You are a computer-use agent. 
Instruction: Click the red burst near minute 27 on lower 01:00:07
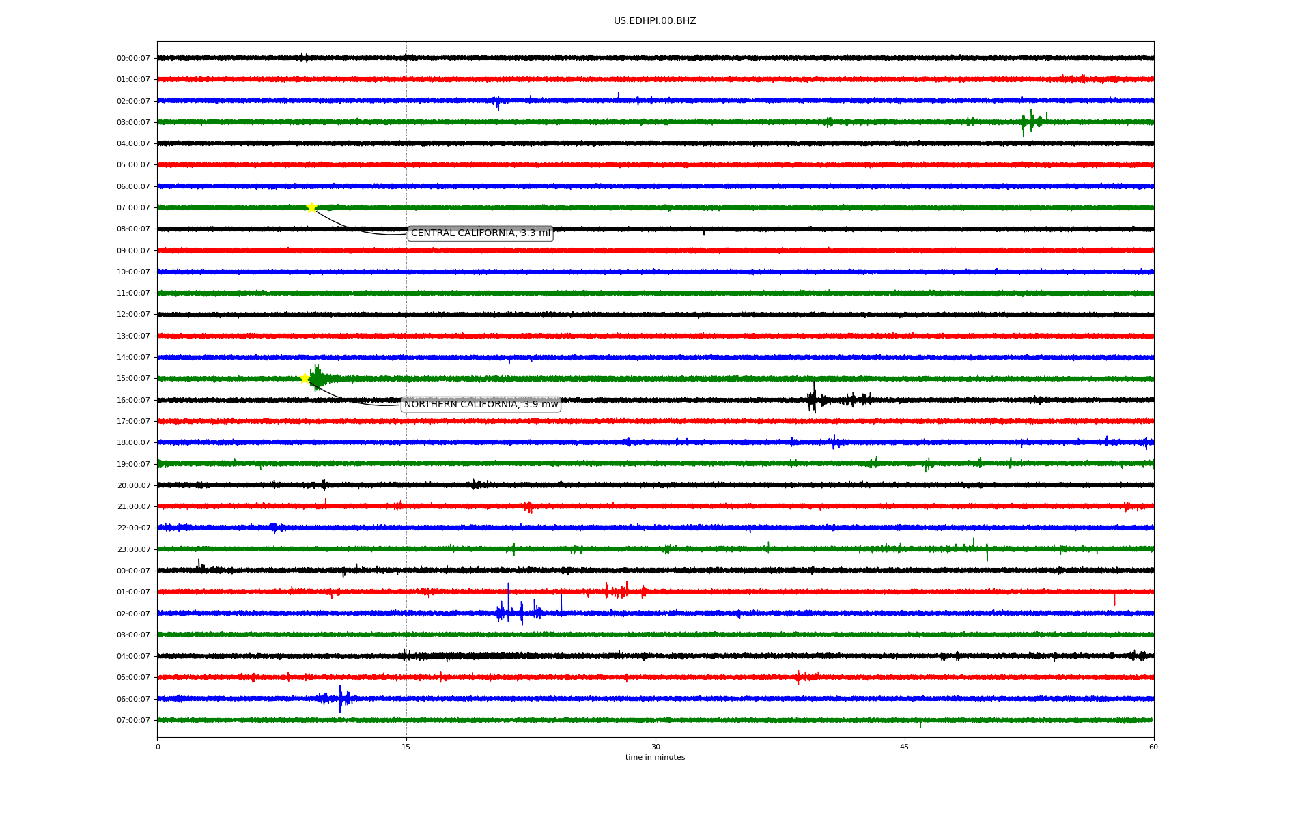[x=618, y=591]
